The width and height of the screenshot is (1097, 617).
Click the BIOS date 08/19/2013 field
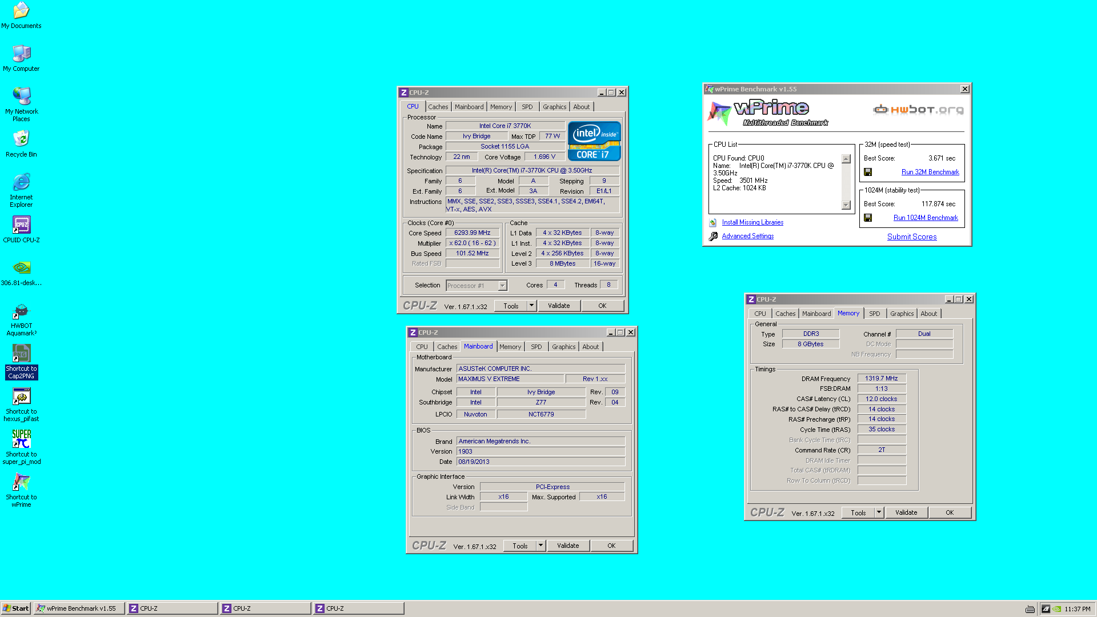coord(541,462)
